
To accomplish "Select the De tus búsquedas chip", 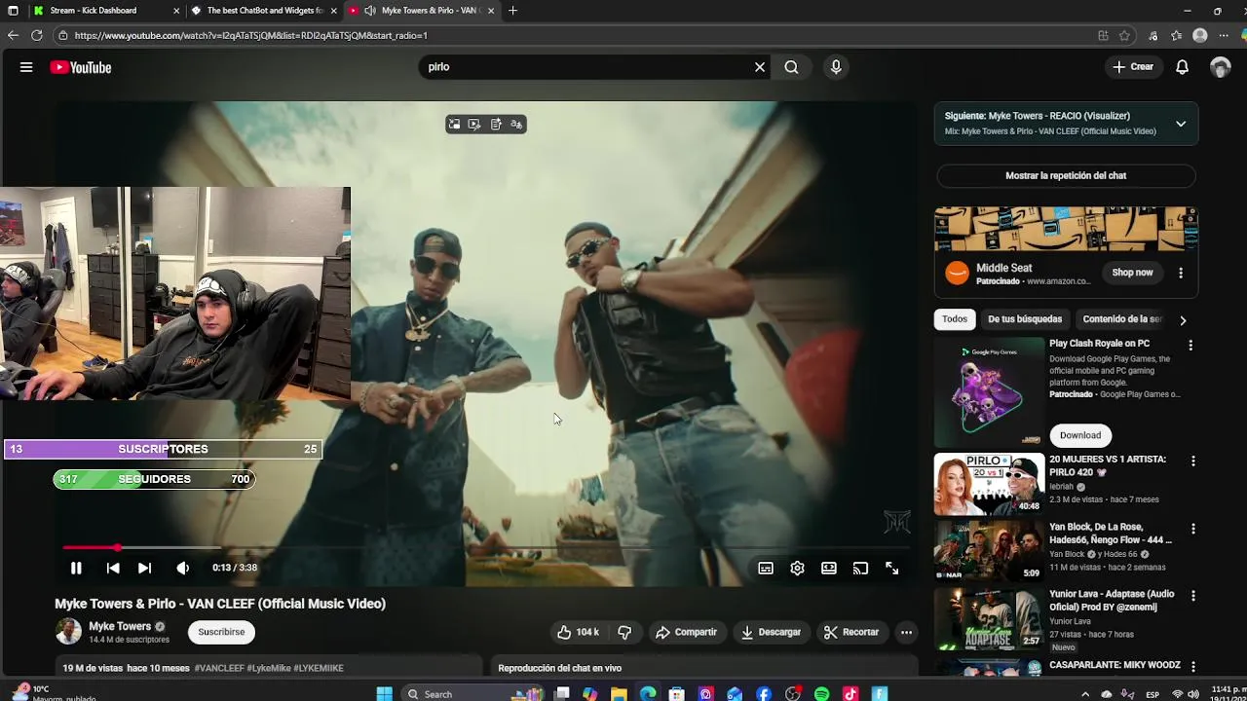I will [x=1025, y=319].
